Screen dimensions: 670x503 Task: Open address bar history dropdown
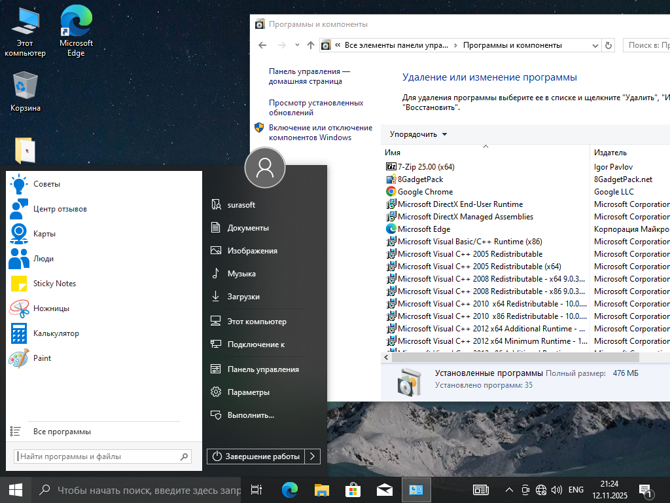point(595,45)
